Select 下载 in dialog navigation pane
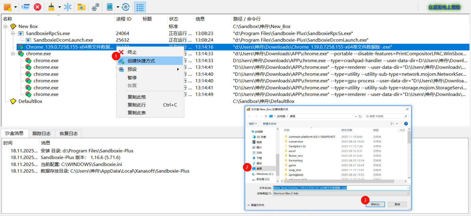The height and width of the screenshot is (216, 471). coord(259,158)
